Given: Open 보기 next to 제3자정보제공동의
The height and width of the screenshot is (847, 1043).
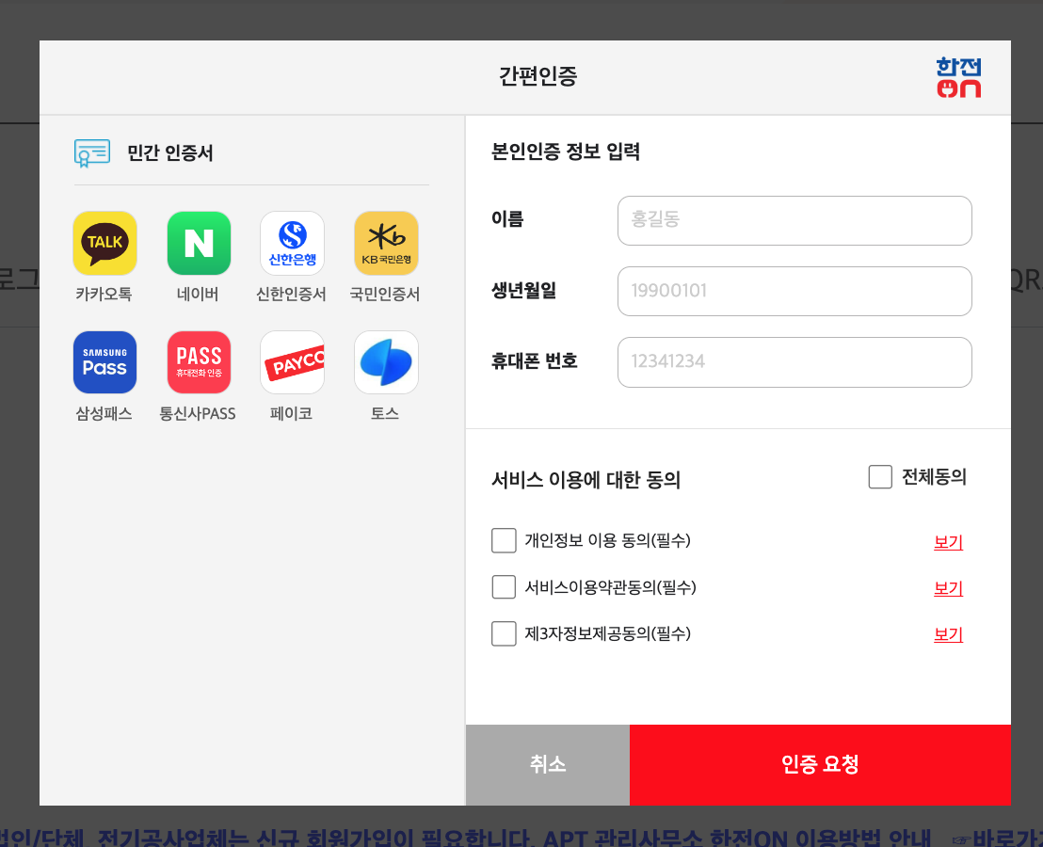Looking at the screenshot, I should pos(948,634).
